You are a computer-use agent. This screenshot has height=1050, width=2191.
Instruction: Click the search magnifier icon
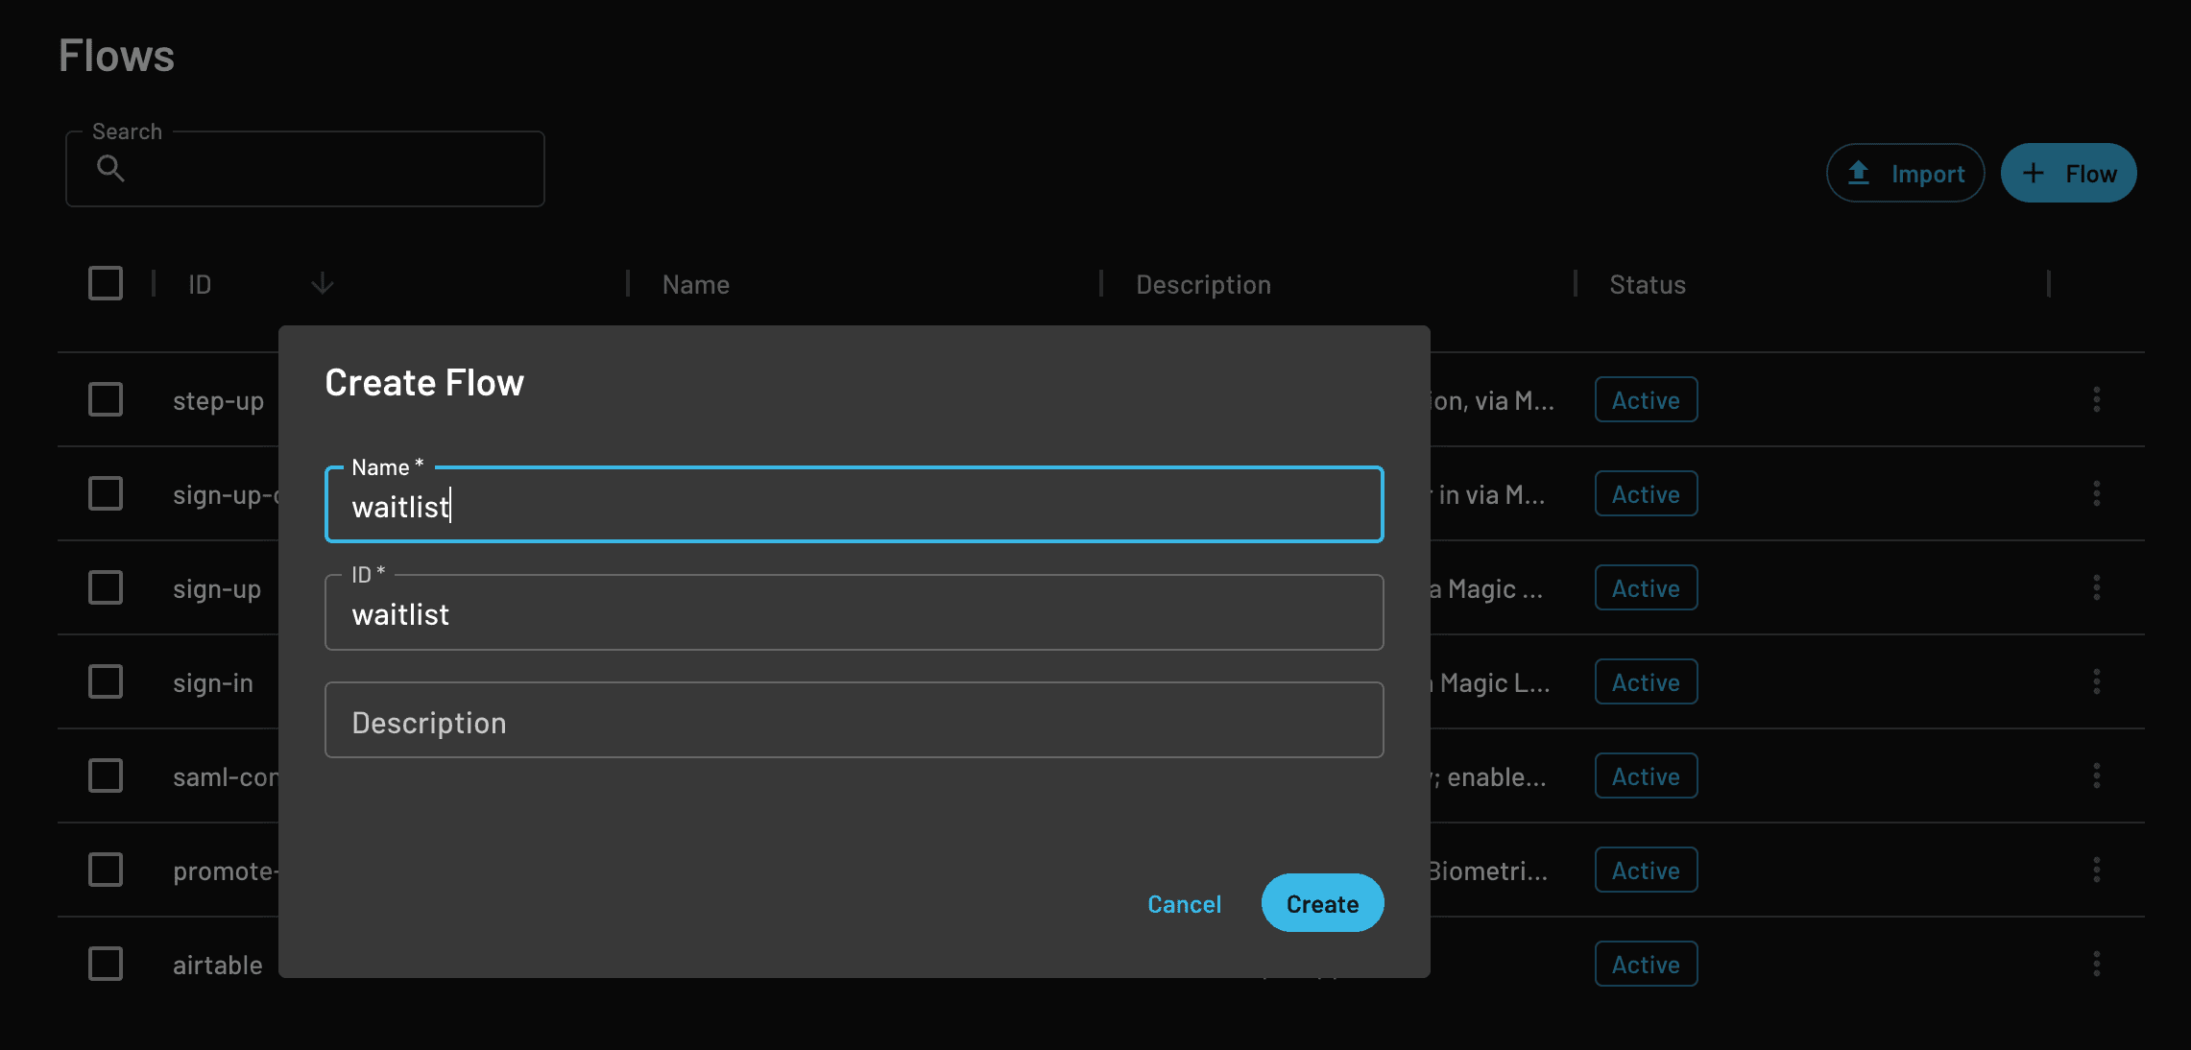109,168
